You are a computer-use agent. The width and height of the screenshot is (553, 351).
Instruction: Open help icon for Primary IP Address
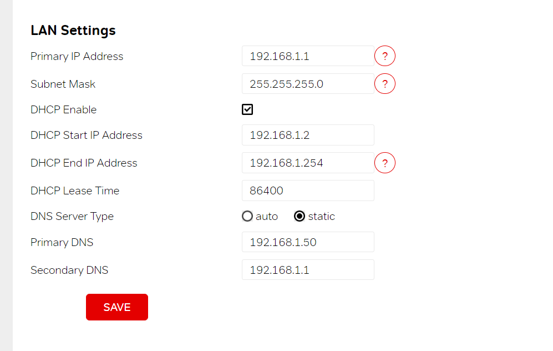(x=385, y=56)
